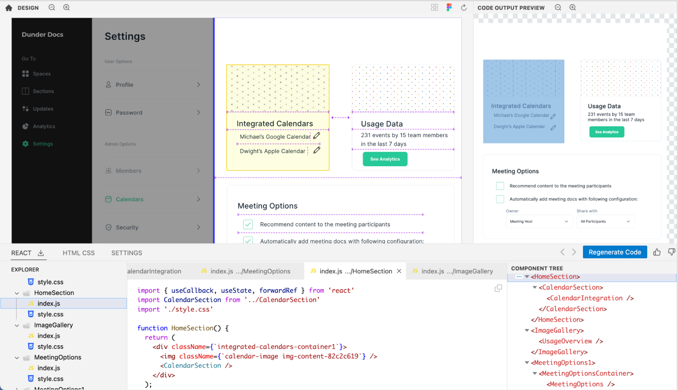The image size is (678, 390).
Task: Close the HomeSection index.js tab
Action: coord(399,271)
